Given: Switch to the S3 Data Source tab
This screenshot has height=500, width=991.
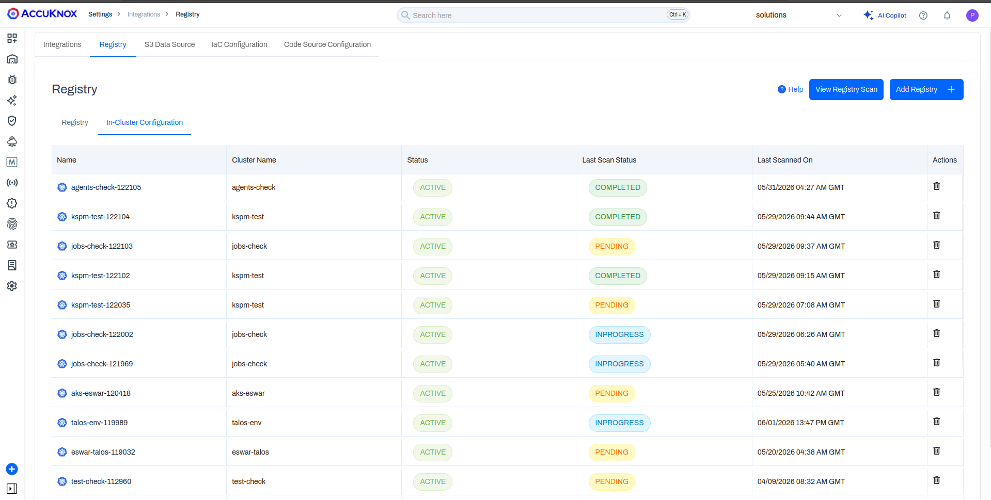Looking at the screenshot, I should coord(170,44).
